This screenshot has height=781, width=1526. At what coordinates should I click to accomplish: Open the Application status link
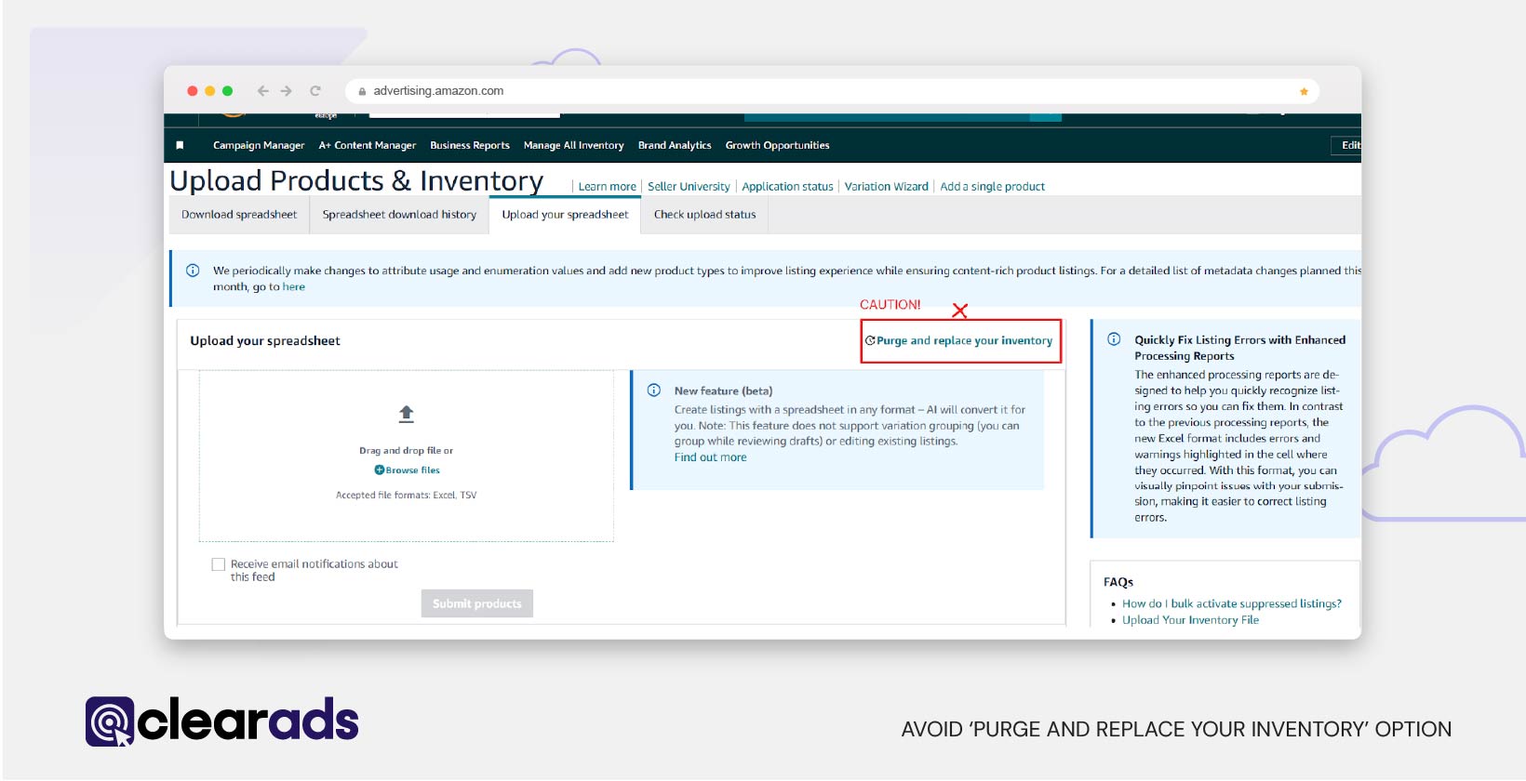(x=787, y=187)
